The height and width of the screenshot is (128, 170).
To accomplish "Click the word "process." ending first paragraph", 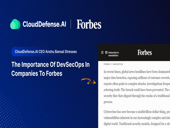I will pyautogui.click(x=108, y=102).
